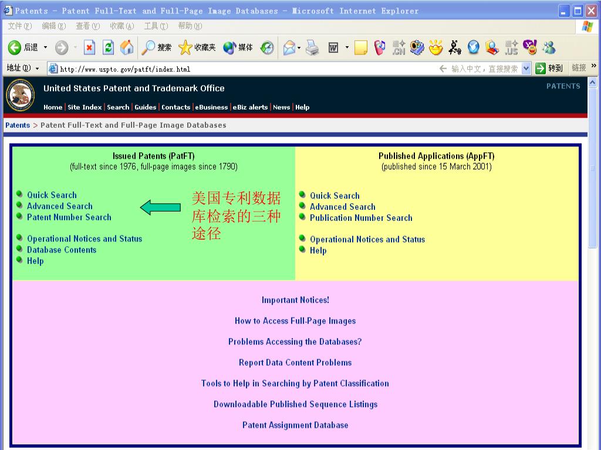Click the Back (后退) arrow button
Viewport: 601px width, 450px height.
tap(23, 47)
